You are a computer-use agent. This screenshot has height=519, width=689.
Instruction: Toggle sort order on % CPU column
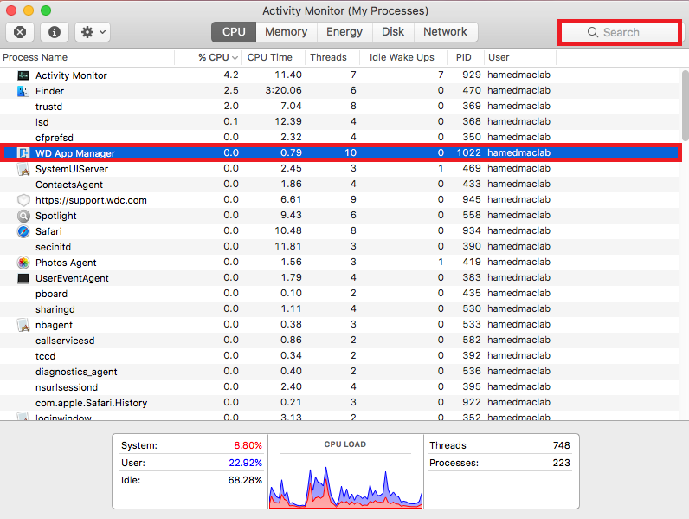pyautogui.click(x=209, y=57)
